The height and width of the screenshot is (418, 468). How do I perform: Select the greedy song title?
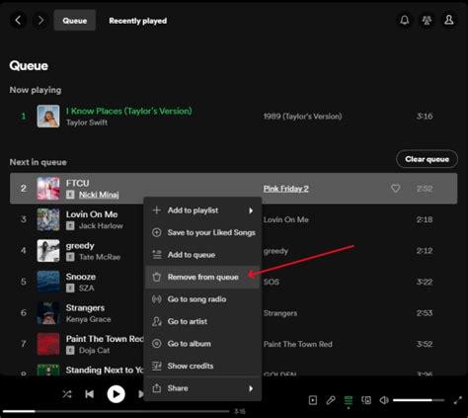tap(80, 246)
